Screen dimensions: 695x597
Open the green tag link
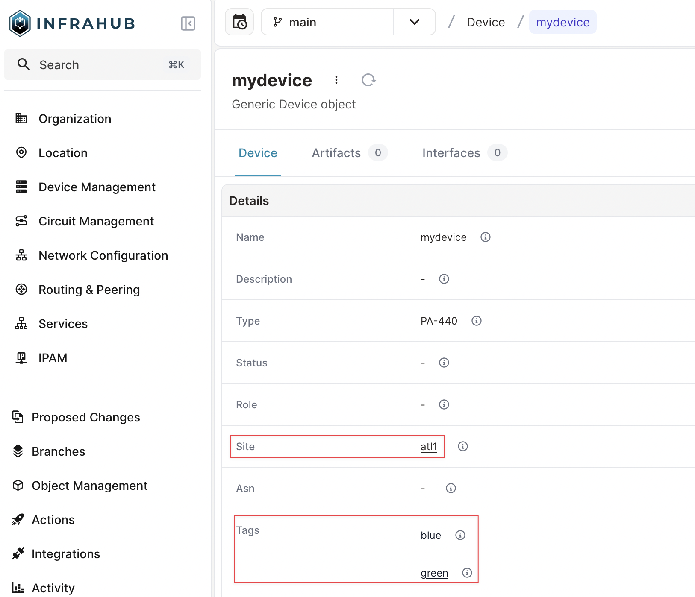click(434, 573)
